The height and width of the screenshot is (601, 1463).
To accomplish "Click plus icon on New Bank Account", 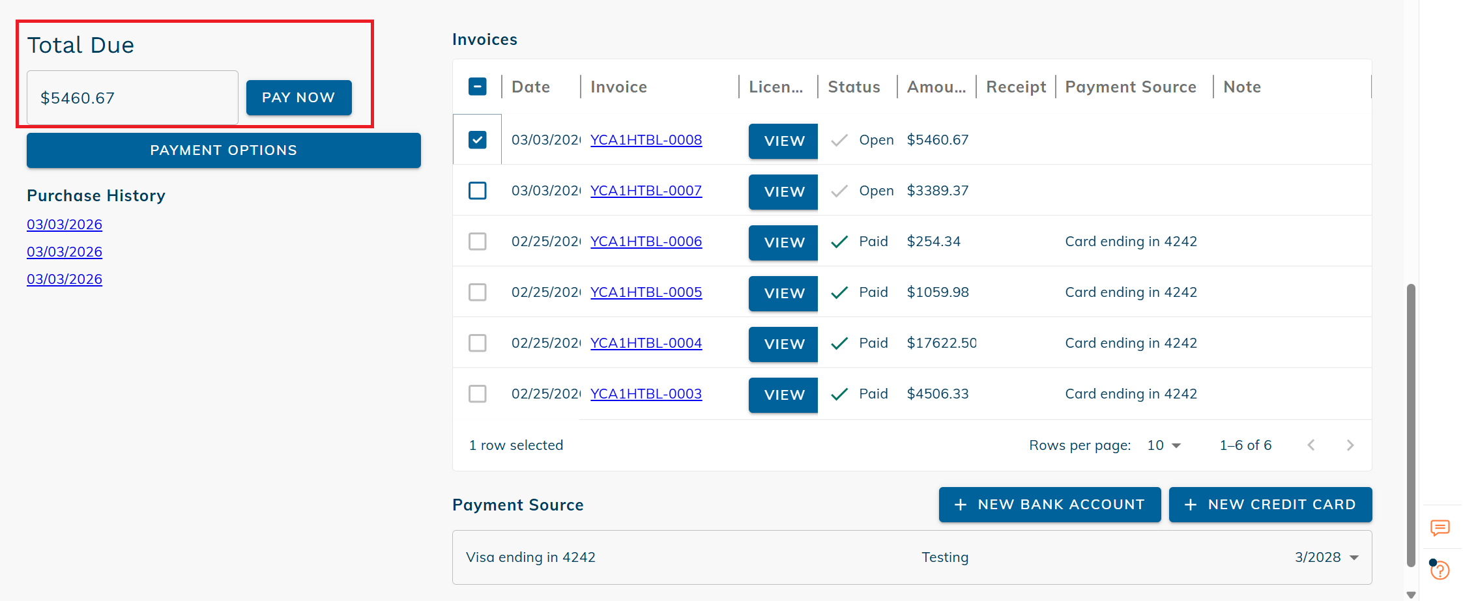I will pos(960,505).
